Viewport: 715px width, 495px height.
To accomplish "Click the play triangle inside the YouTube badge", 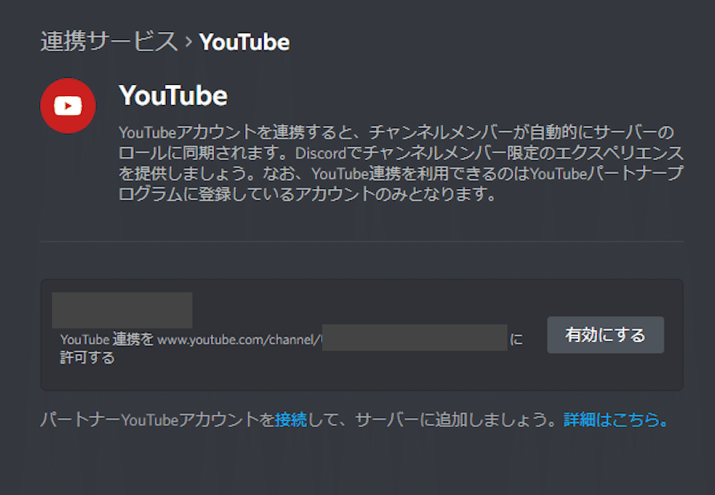I will click(x=69, y=106).
